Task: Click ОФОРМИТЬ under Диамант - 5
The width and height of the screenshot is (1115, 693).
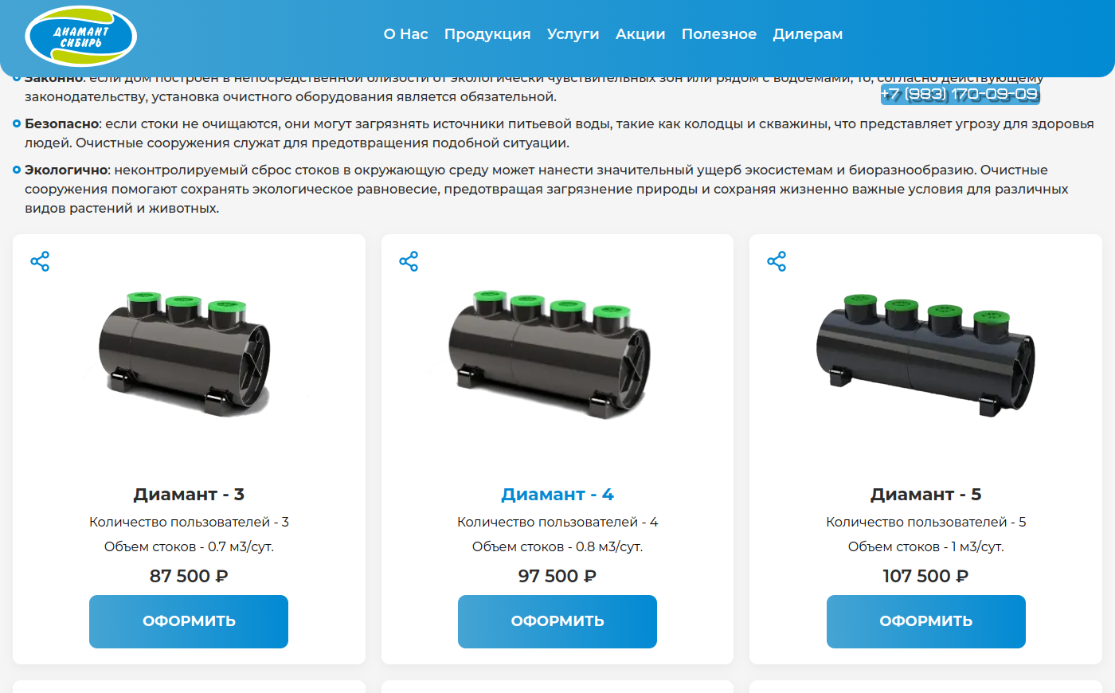Action: [926, 621]
